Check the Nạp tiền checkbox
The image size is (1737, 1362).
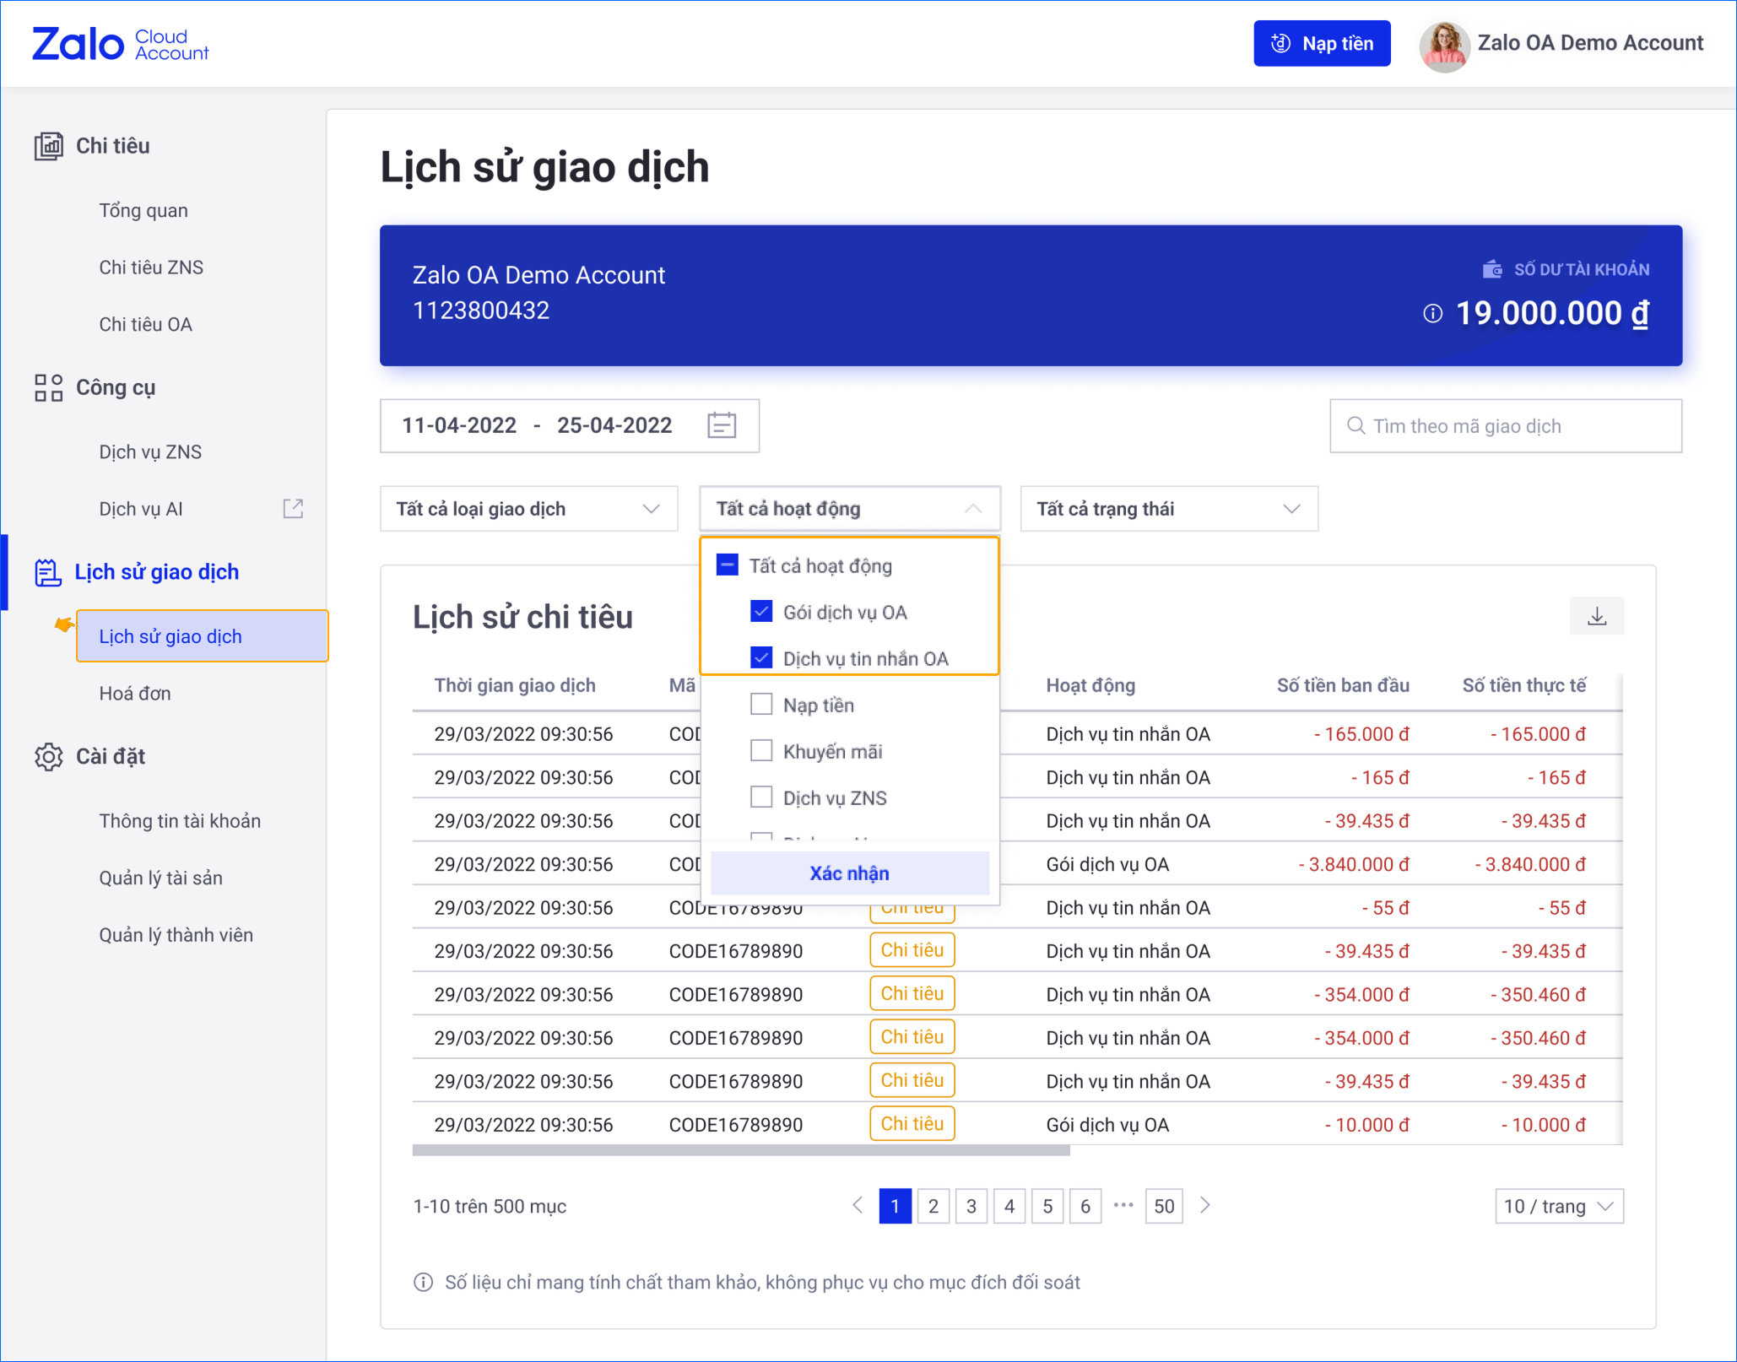(x=761, y=705)
